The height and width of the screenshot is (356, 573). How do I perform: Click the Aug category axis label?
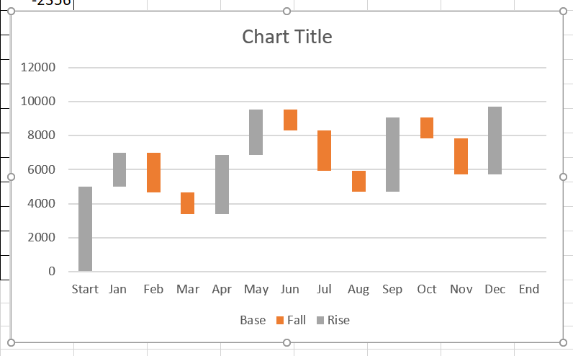[358, 289]
